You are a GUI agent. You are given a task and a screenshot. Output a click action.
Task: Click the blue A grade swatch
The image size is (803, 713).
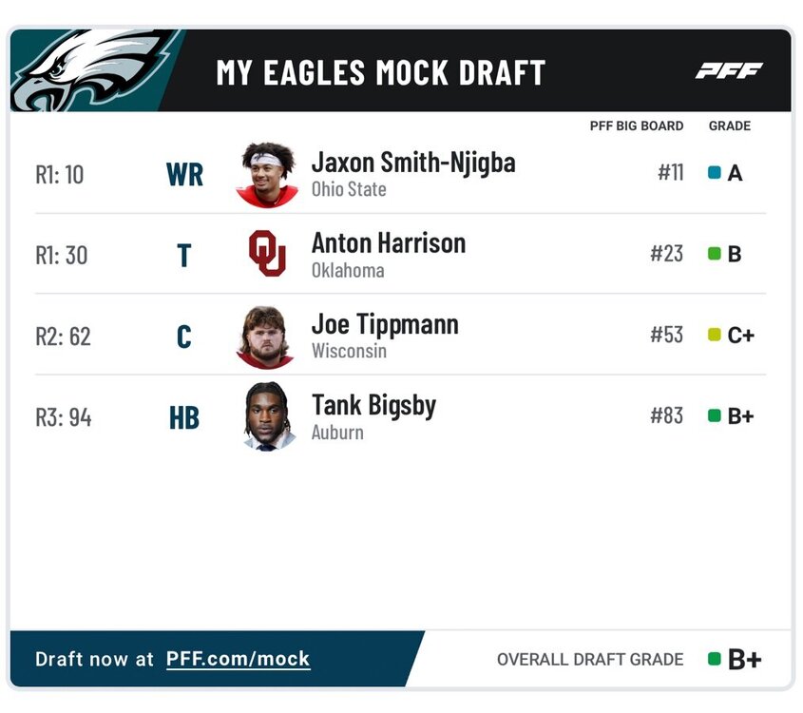pyautogui.click(x=715, y=174)
